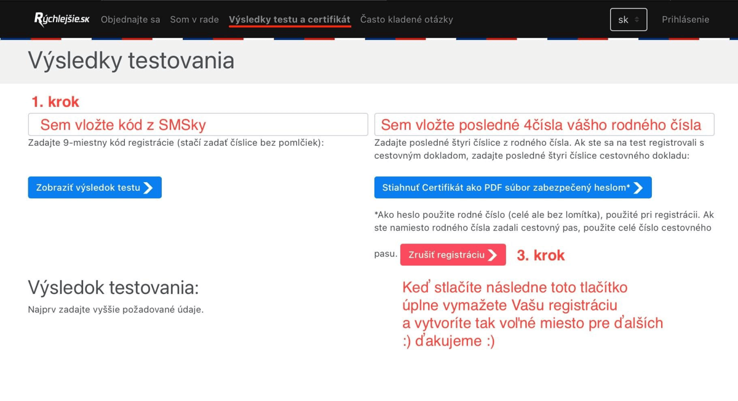738x401 pixels.
Task: Select Výsledky testu a certifikát tab
Action: click(x=290, y=20)
